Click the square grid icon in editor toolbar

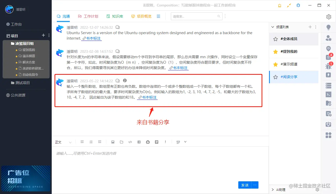157,142
